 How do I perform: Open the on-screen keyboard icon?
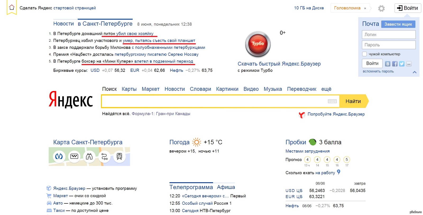point(332,101)
